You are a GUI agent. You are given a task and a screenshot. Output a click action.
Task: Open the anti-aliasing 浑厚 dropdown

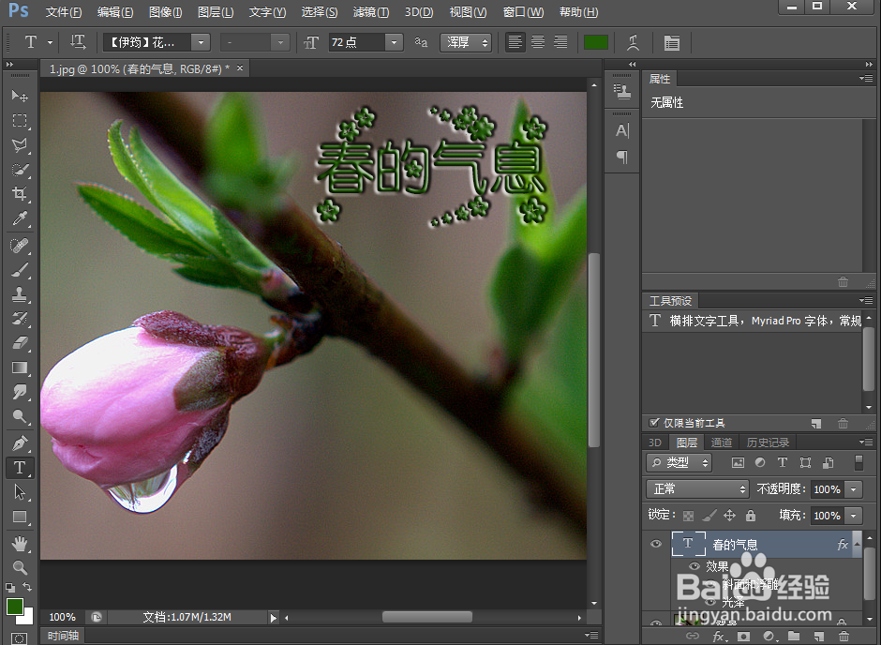pyautogui.click(x=466, y=42)
